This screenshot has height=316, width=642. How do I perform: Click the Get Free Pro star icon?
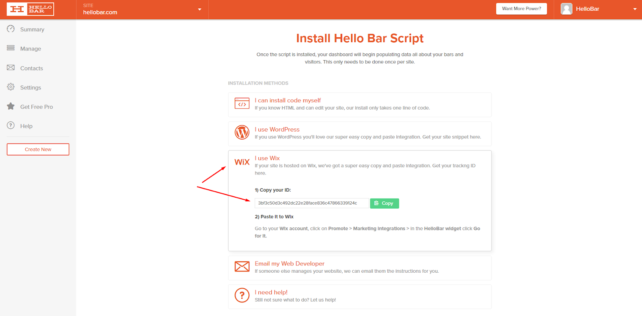(11, 106)
